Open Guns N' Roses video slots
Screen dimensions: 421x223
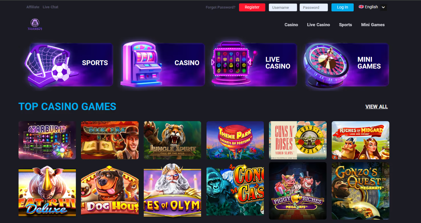pos(298,140)
